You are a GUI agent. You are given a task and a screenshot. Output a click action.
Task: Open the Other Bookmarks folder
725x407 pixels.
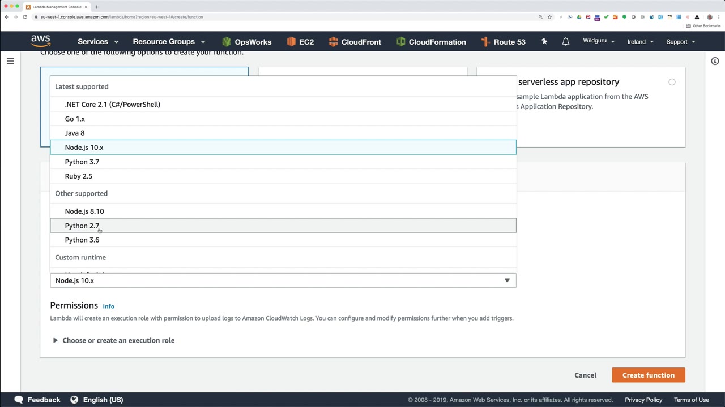(703, 26)
